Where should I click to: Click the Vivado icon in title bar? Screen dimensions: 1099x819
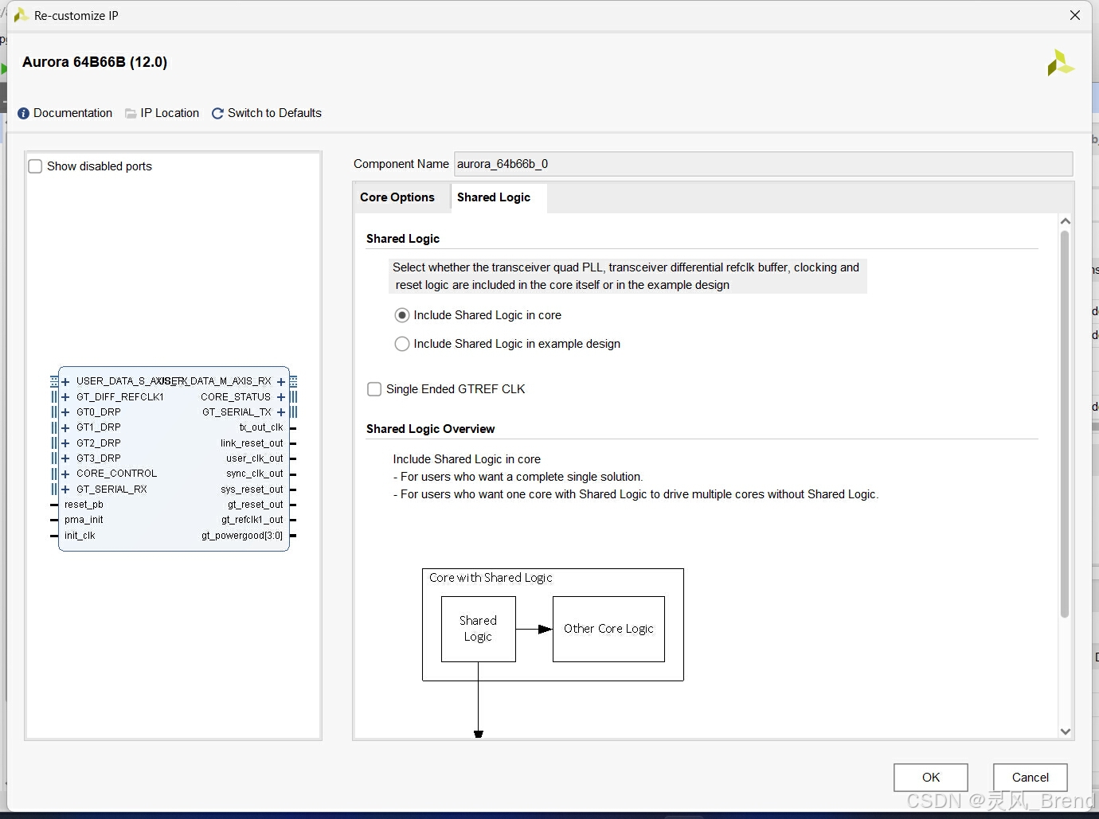coord(21,15)
